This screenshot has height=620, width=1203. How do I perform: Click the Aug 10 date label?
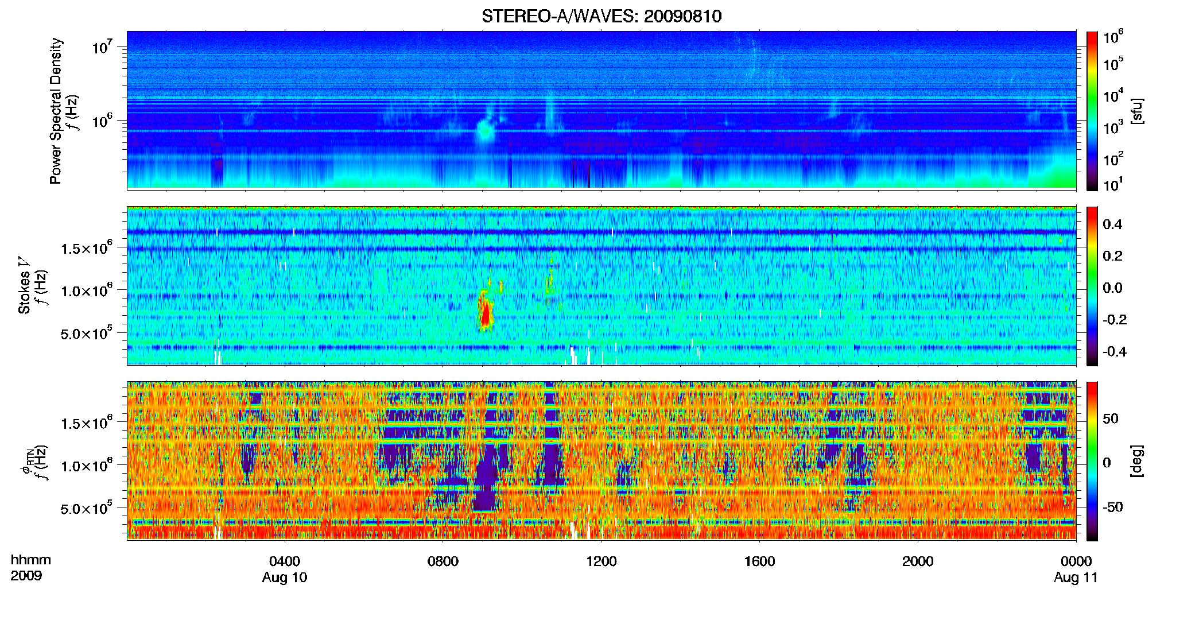pyautogui.click(x=285, y=578)
